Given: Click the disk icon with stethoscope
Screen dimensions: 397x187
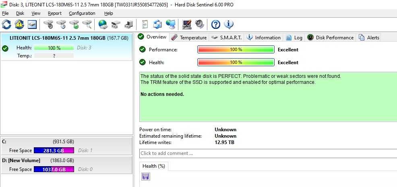Looking at the screenshot, I should (x=48, y=24).
